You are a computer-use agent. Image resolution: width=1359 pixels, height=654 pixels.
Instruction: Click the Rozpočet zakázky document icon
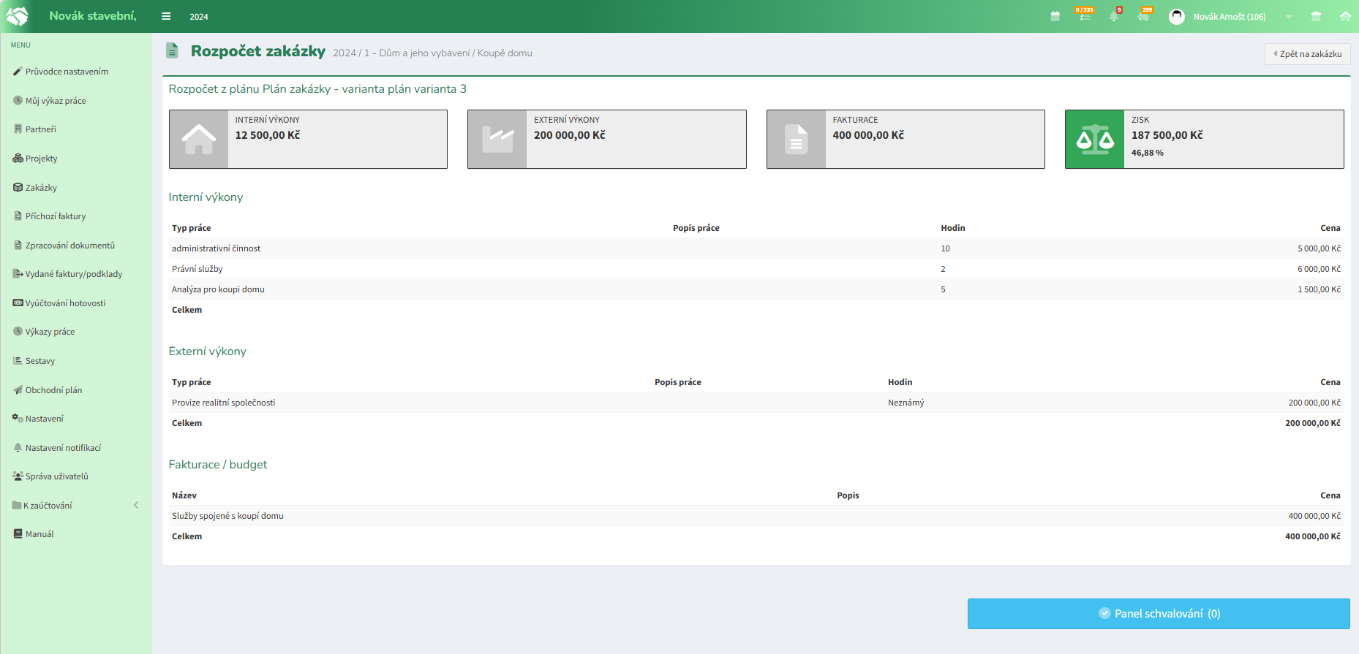click(x=172, y=50)
